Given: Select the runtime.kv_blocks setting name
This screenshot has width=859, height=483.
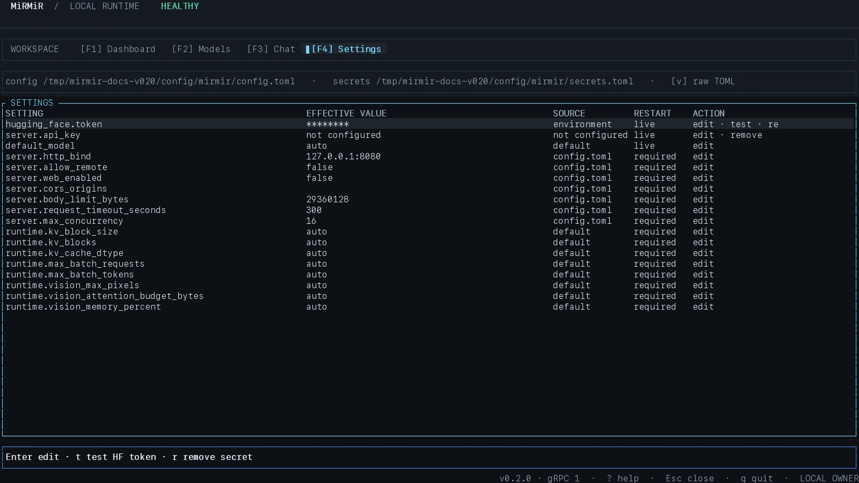Looking at the screenshot, I should coord(51,242).
